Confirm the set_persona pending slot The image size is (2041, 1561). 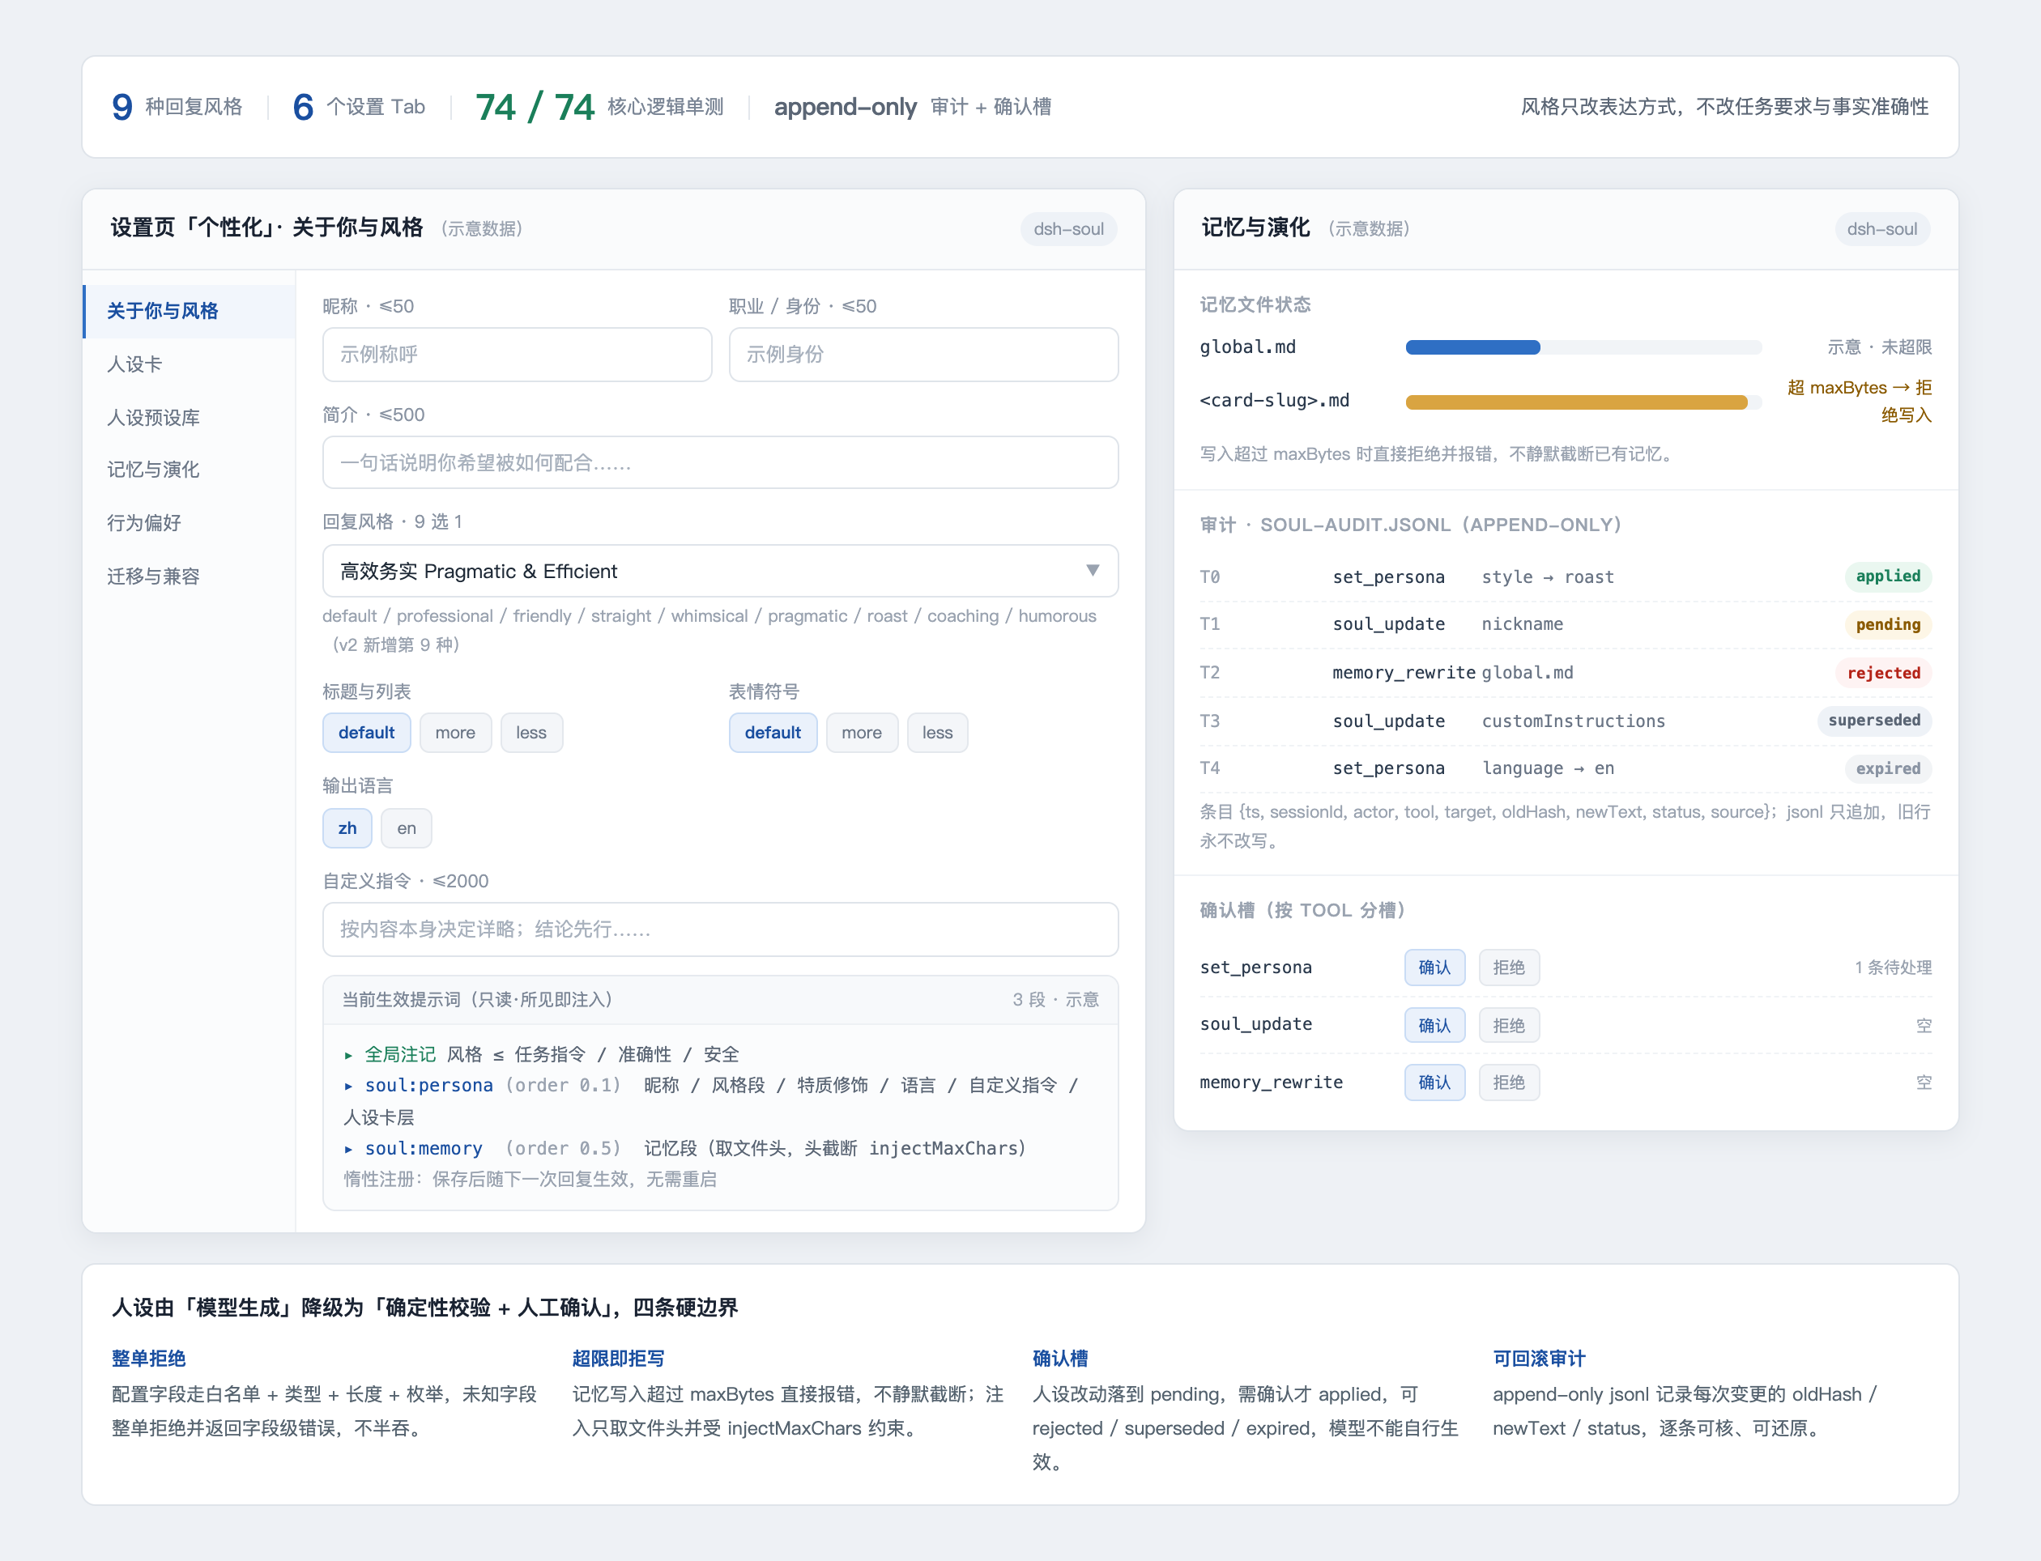click(1434, 968)
